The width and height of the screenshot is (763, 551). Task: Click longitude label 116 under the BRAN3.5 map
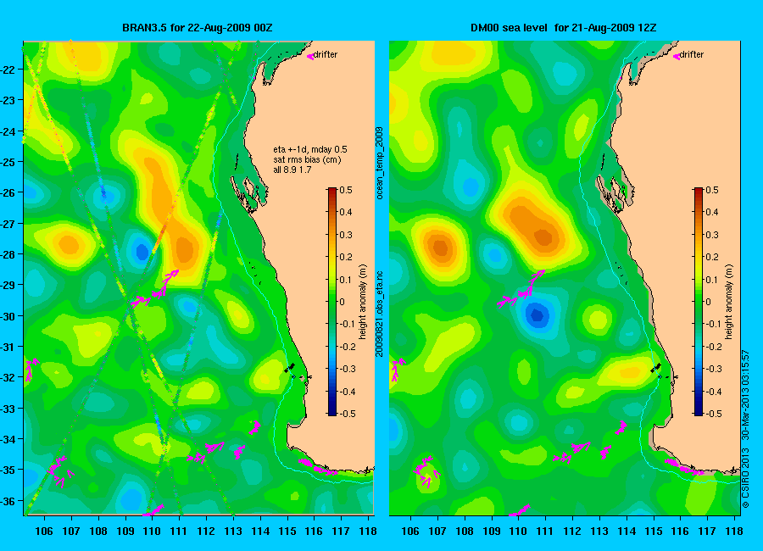[x=314, y=531]
